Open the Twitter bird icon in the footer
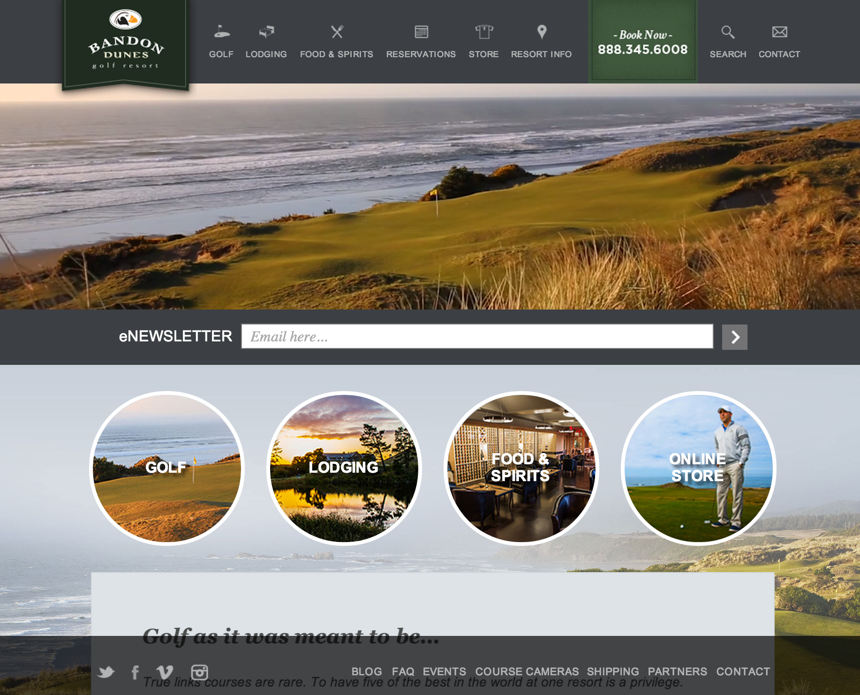Screen dimensions: 860x695 coord(106,672)
